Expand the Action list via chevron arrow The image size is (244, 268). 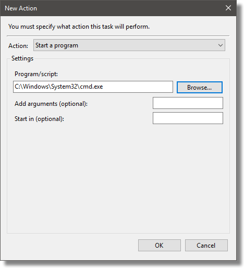(221, 45)
